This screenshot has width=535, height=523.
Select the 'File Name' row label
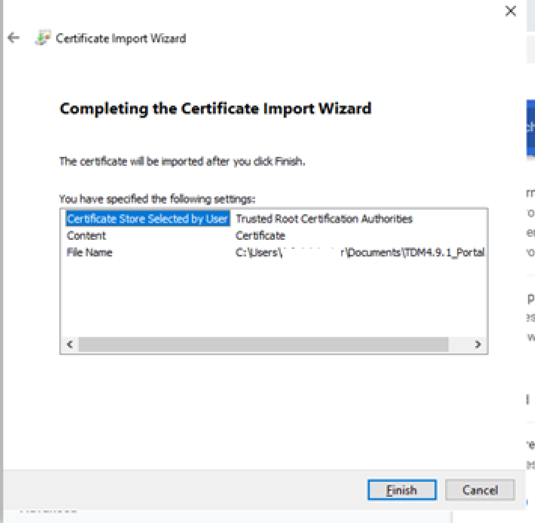[89, 252]
